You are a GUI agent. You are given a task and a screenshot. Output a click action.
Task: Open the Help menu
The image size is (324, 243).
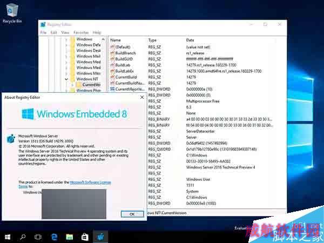click(97, 32)
